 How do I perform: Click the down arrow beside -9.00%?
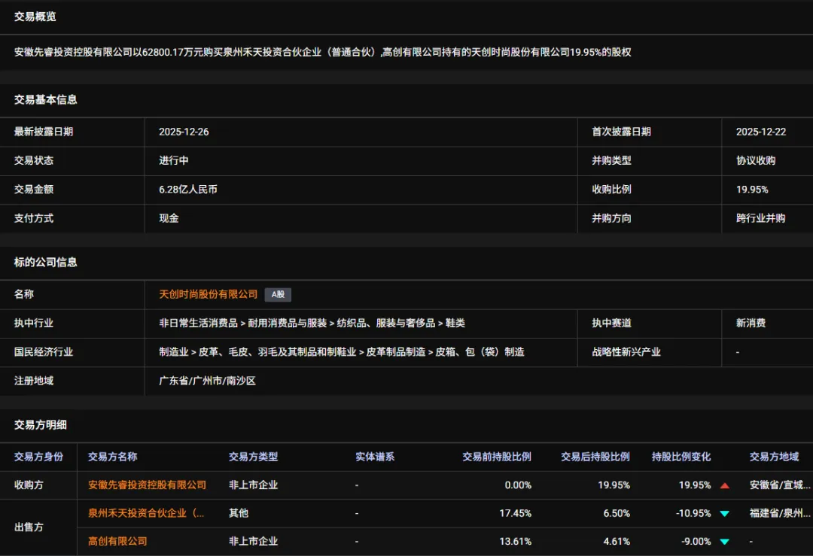725,542
